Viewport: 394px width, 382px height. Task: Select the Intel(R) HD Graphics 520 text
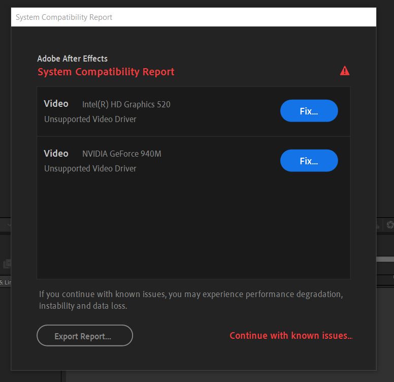click(x=126, y=104)
